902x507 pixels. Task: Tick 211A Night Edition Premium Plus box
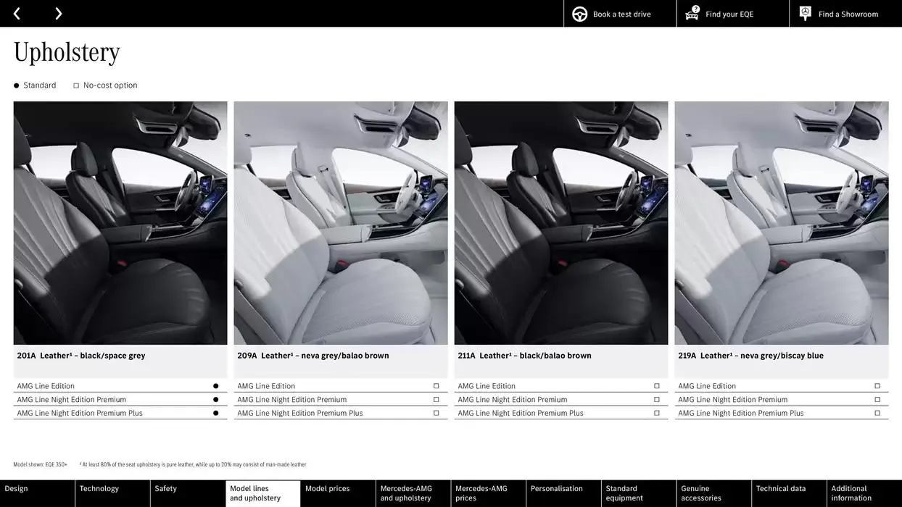(657, 414)
